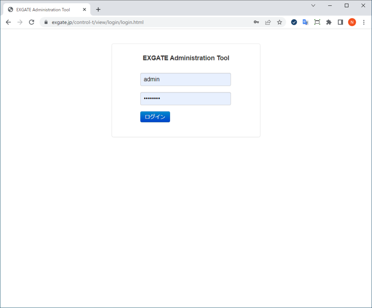Toggle the side panel open
Screen dimensions: 372x308
340,22
